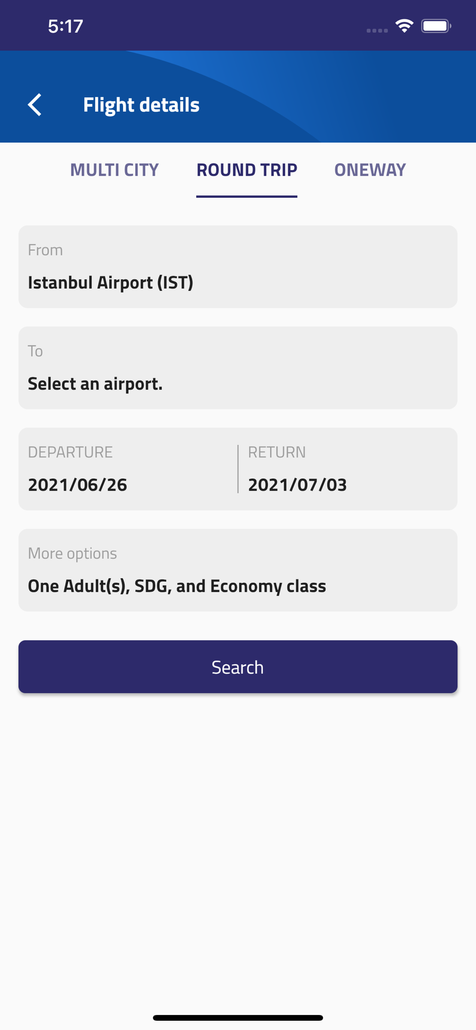Image resolution: width=476 pixels, height=1030 pixels.
Task: Tap the Search button
Action: 238,666
